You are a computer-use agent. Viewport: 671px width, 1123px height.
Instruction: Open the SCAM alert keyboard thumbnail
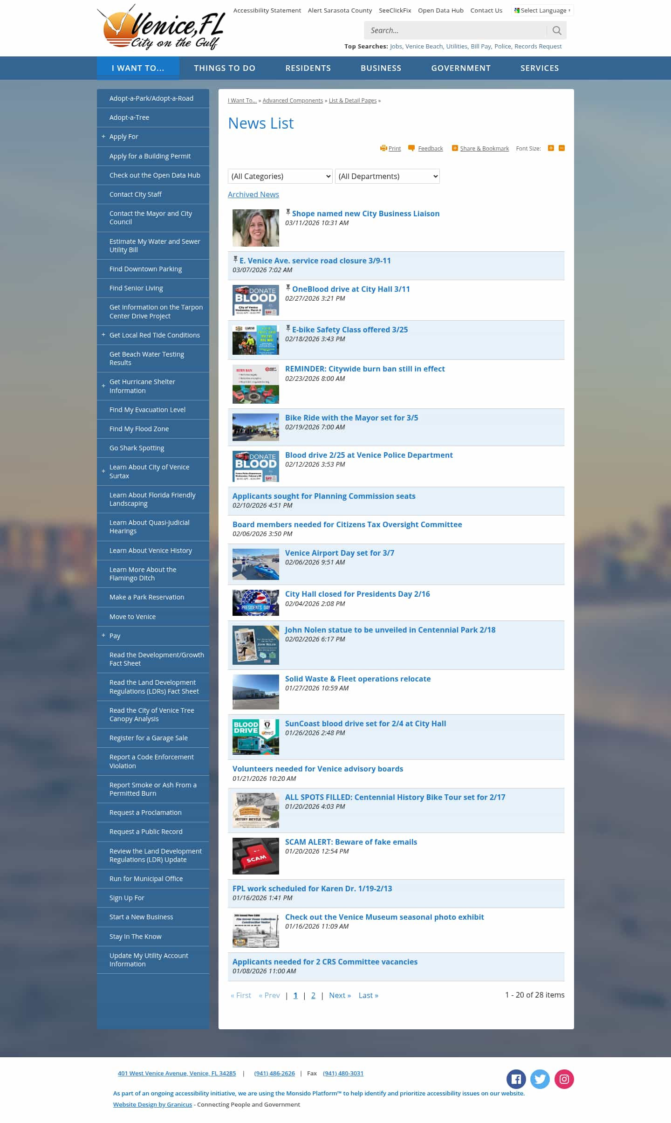[x=256, y=856]
